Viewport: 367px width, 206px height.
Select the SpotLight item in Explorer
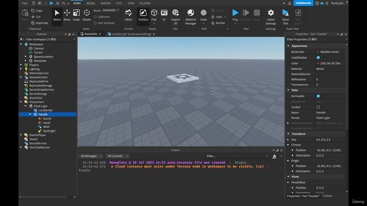pyautogui.click(x=47, y=131)
